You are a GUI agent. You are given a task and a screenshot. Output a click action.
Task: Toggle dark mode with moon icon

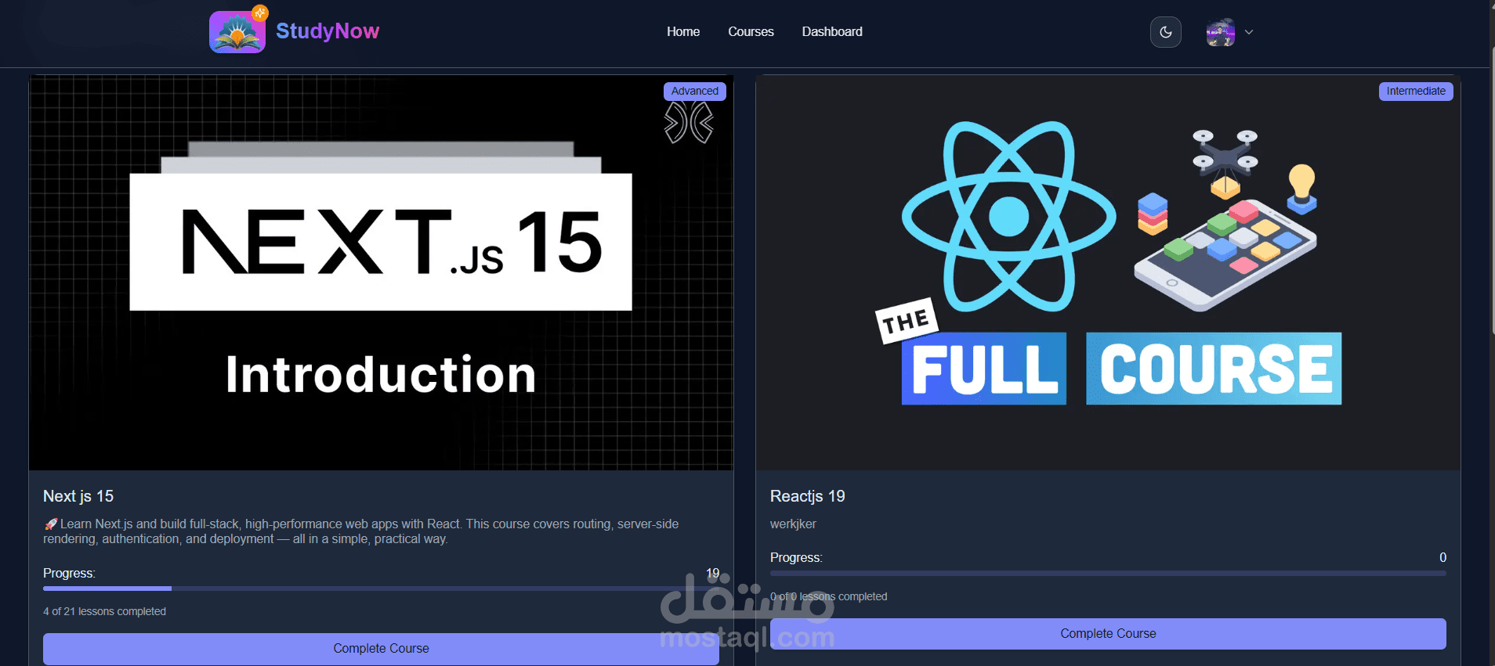(x=1166, y=32)
